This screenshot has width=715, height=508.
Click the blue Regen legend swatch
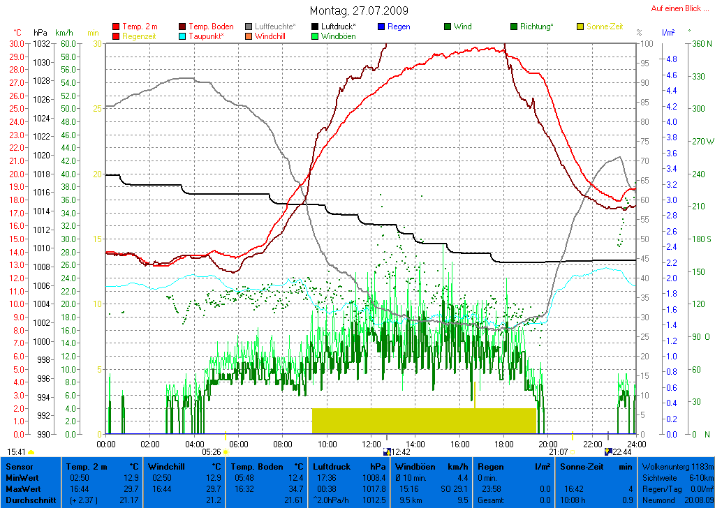pos(381,27)
